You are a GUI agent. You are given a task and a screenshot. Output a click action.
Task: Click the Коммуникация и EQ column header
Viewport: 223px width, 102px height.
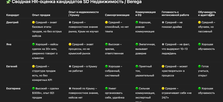point(145,14)
